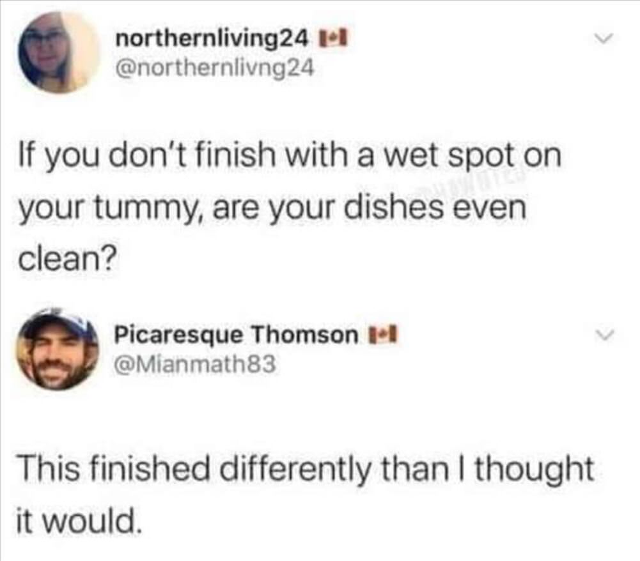Click the reply's last line "it would."
Image resolution: width=640 pixels, height=561 pixels.
click(77, 512)
